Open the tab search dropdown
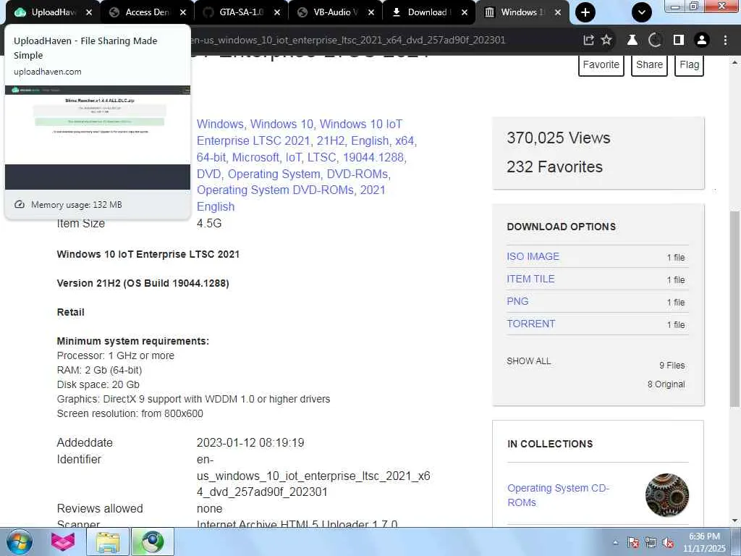Image resolution: width=741 pixels, height=556 pixels. point(642,13)
